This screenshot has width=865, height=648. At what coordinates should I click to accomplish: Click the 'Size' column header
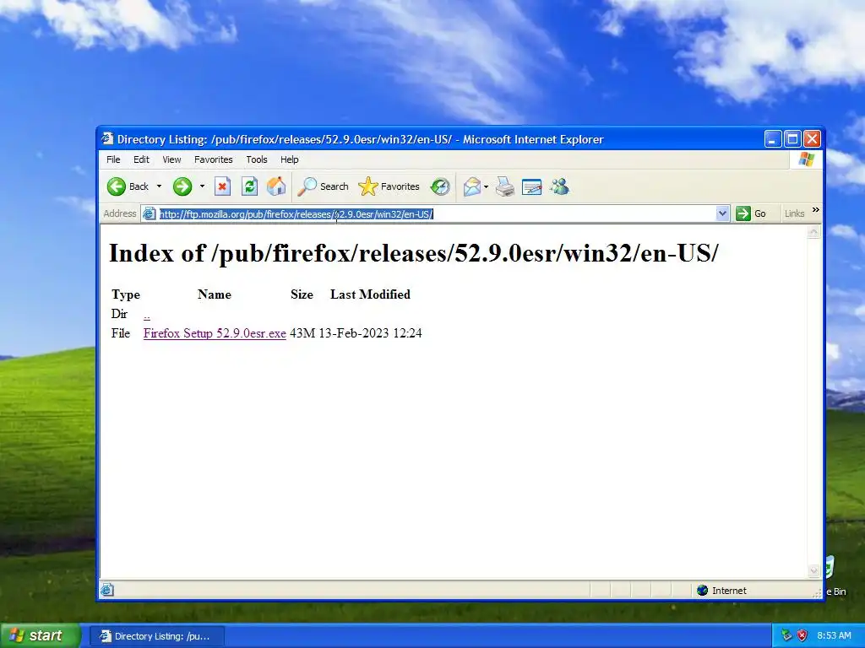pos(302,294)
